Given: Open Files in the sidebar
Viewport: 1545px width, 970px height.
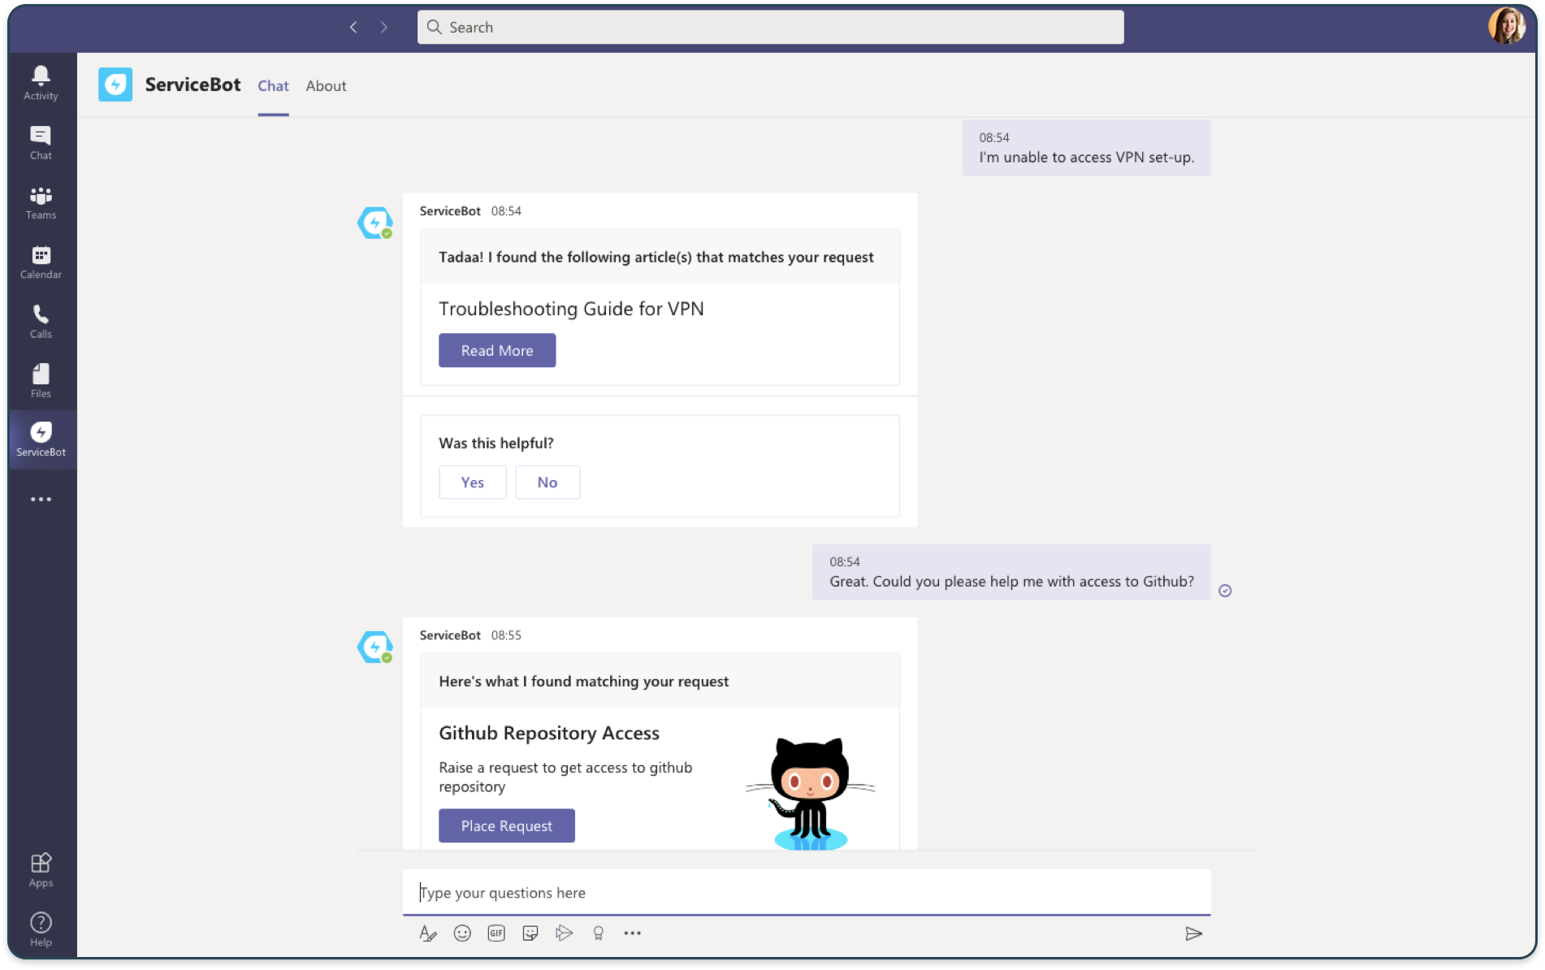Looking at the screenshot, I should click(41, 380).
